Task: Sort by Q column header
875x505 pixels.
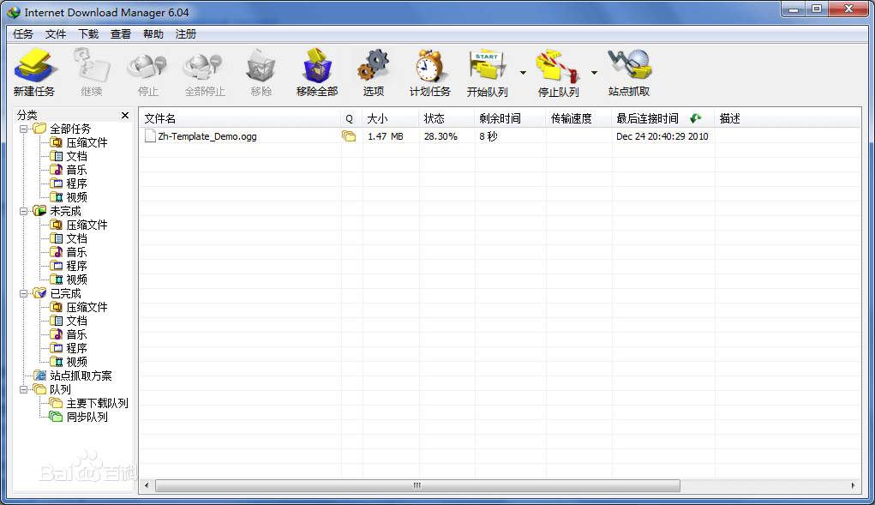Action: click(x=351, y=118)
